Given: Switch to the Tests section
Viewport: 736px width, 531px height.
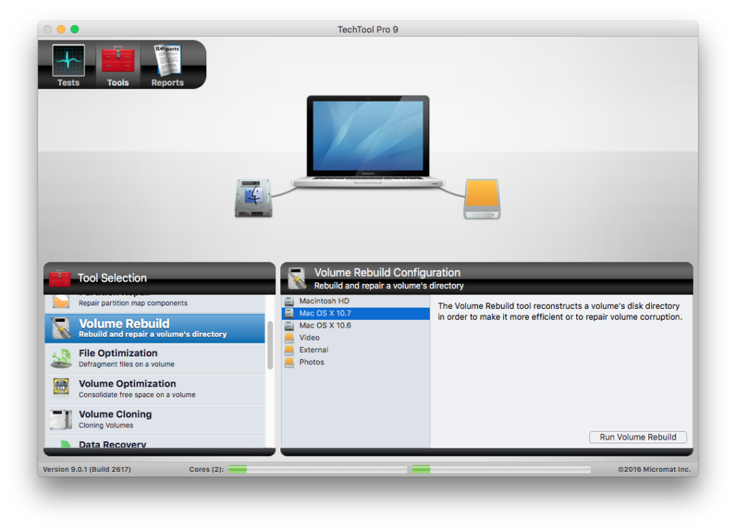Looking at the screenshot, I should 68,65.
